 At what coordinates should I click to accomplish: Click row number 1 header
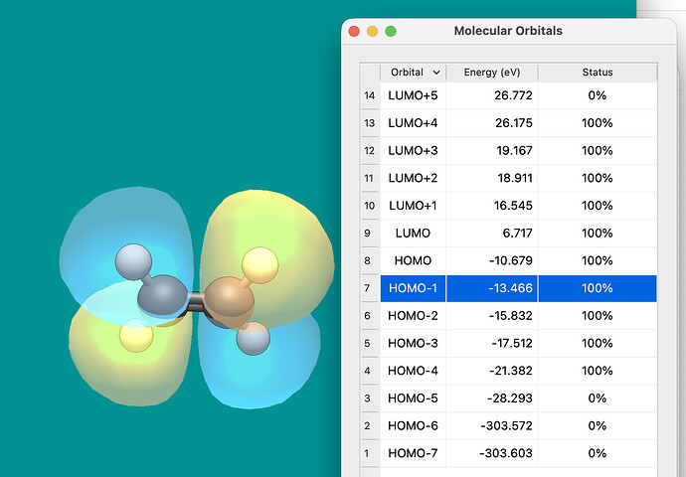[x=369, y=453]
